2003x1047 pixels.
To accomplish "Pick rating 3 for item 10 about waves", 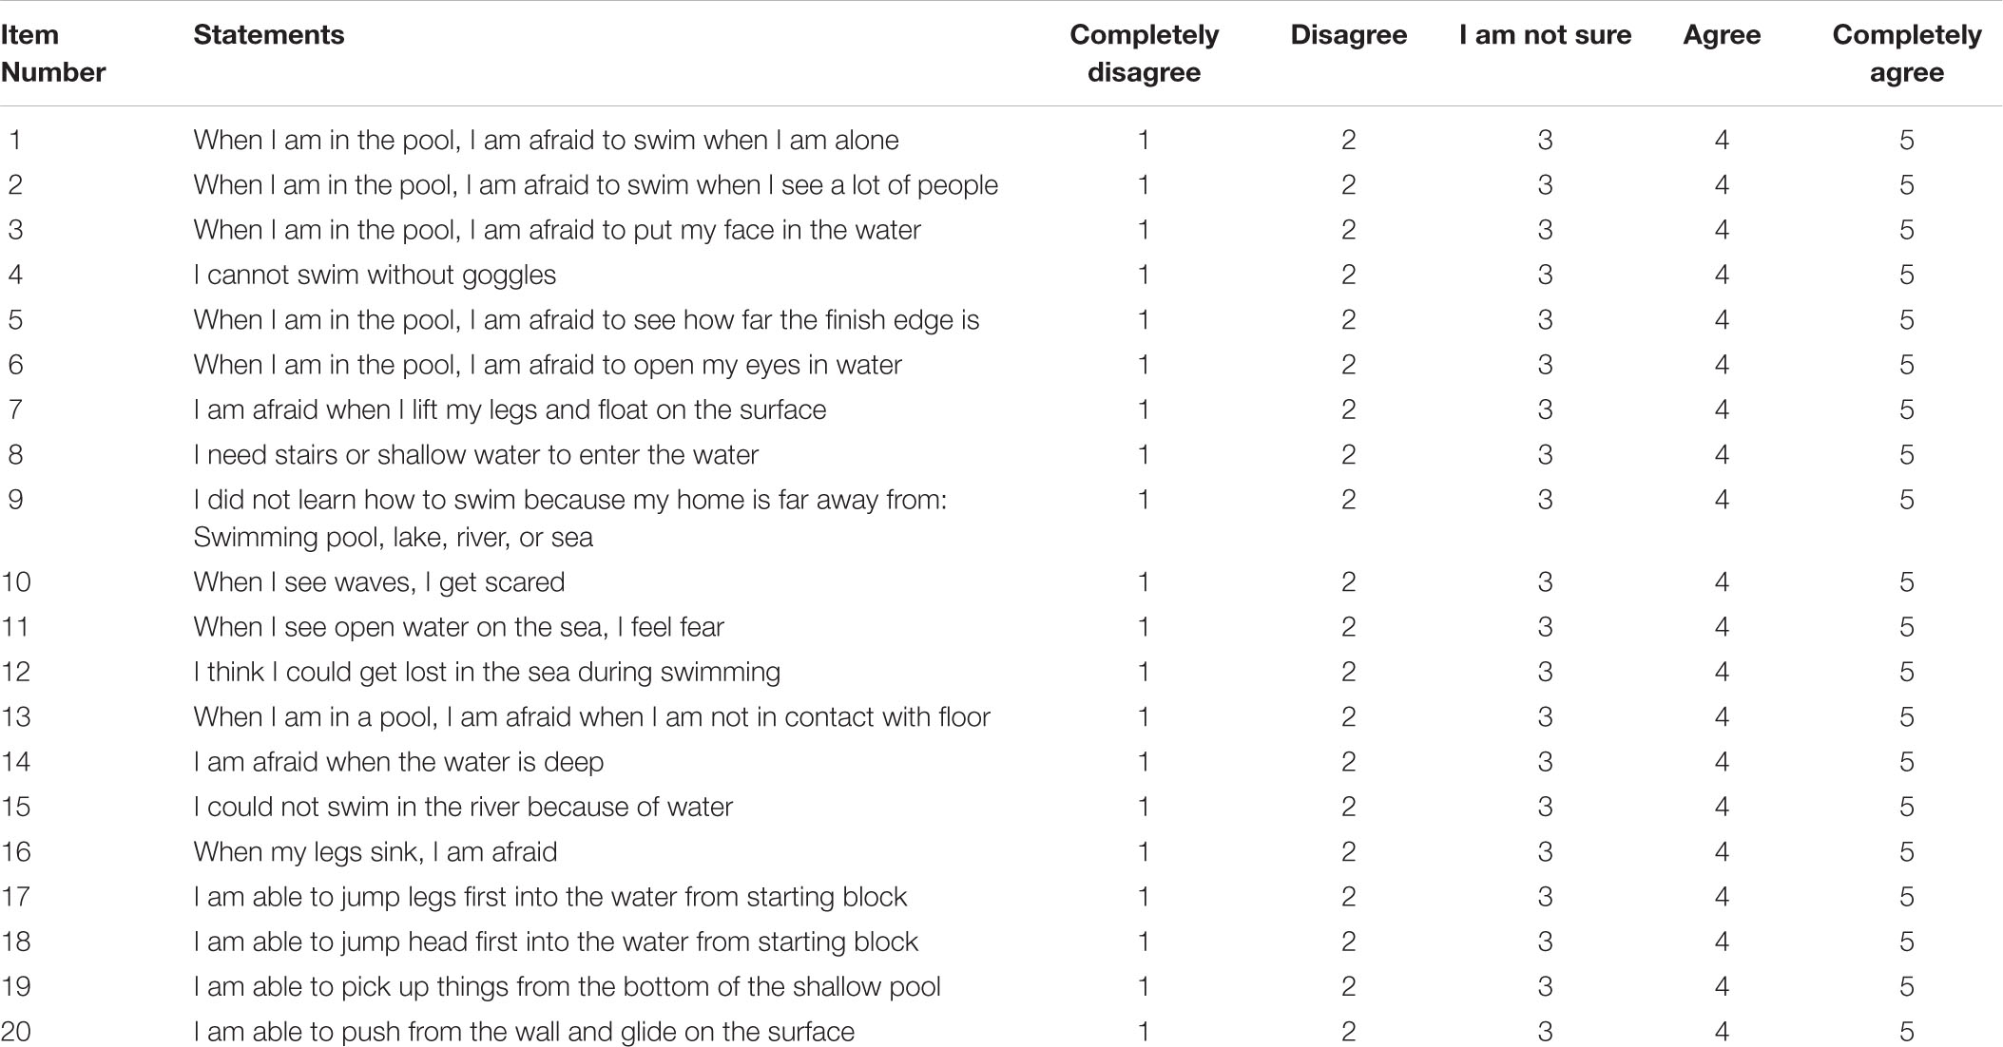I will [1545, 582].
